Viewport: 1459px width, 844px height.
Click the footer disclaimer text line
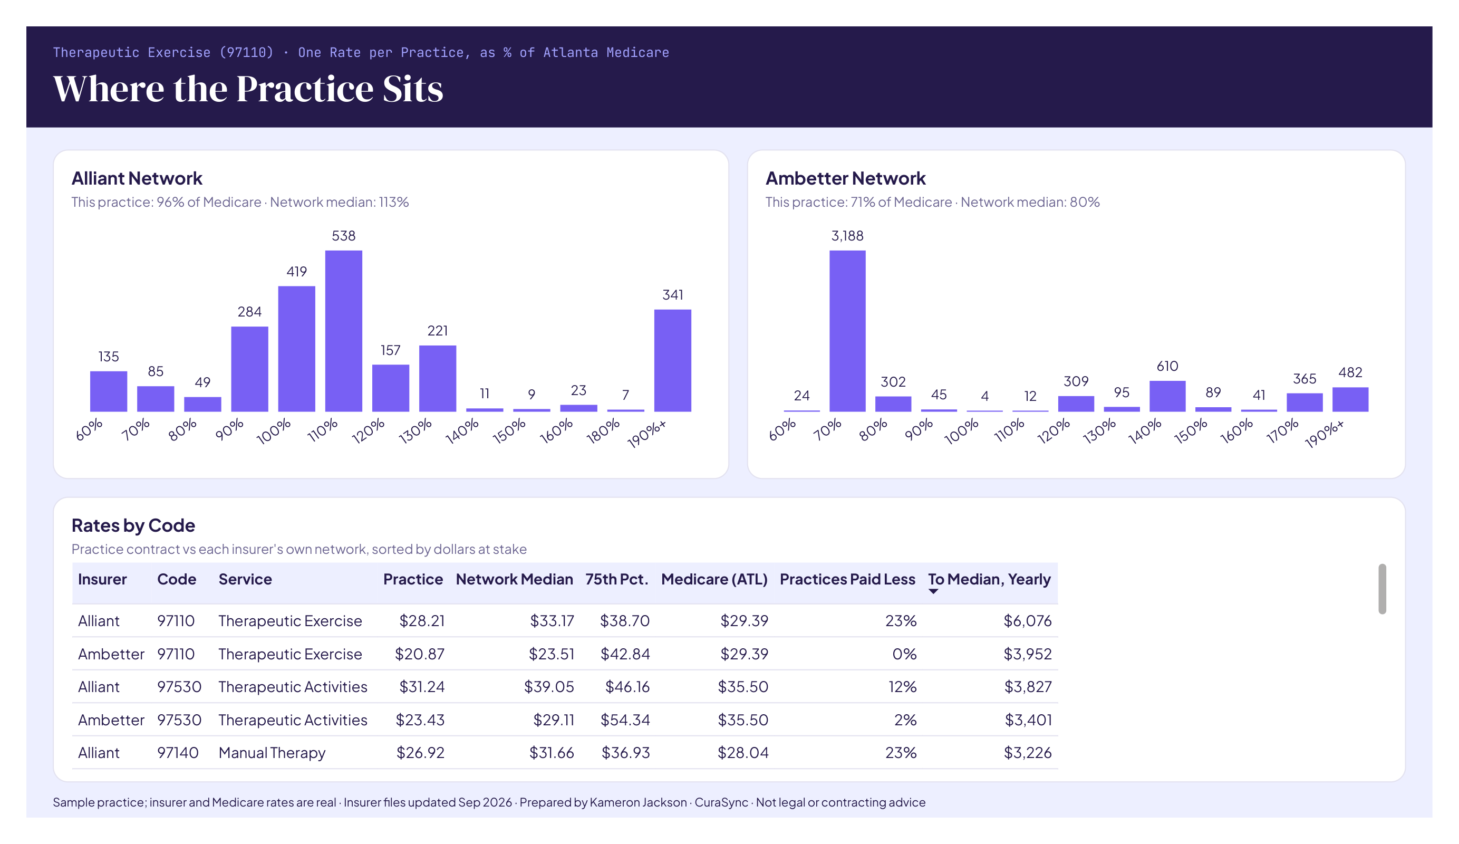coord(489,802)
